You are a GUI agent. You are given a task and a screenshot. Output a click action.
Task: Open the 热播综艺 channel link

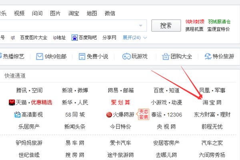14,56
